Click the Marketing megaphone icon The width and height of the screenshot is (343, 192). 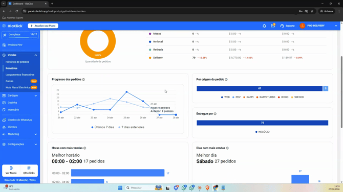pos(4,134)
